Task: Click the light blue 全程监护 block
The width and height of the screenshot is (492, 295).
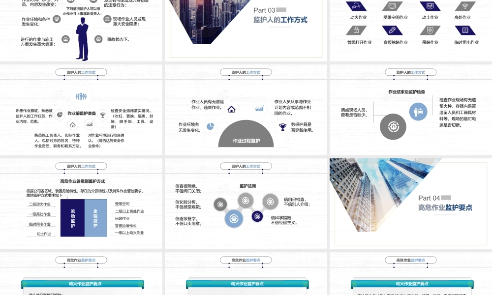Action: (x=95, y=218)
